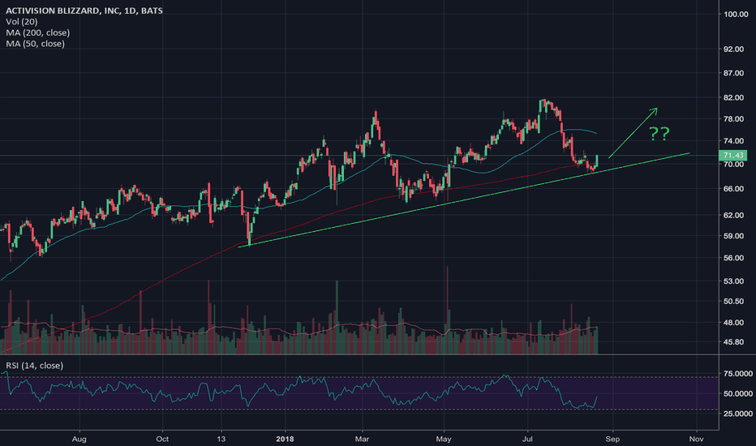Viewport: 756px width, 446px height.
Task: Click the Oct label on time axis
Action: 162,440
